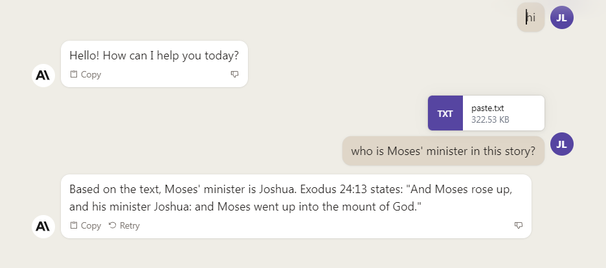This screenshot has height=268, width=606.
Task: Click the "who is Moses' minister" message bubble
Action: [x=443, y=152]
